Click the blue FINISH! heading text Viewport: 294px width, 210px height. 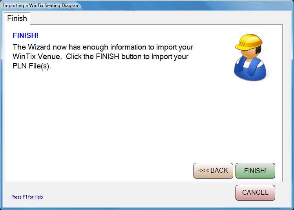click(26, 35)
